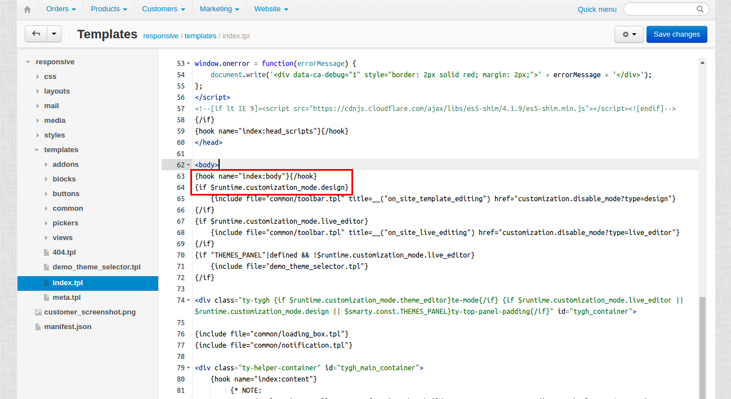Open the Products menu

pos(109,9)
